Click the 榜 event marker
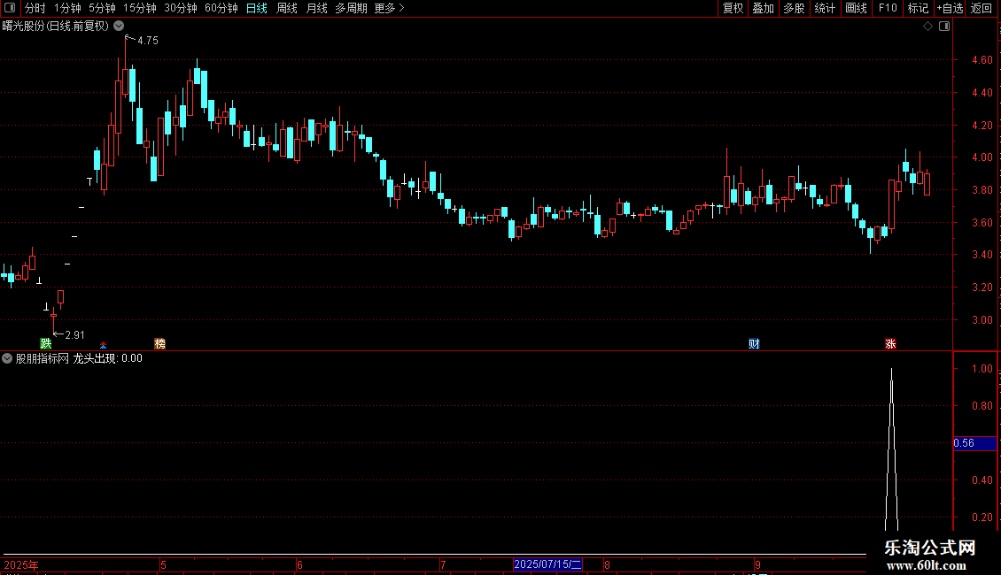Image resolution: width=1001 pixels, height=575 pixels. pyautogui.click(x=159, y=343)
